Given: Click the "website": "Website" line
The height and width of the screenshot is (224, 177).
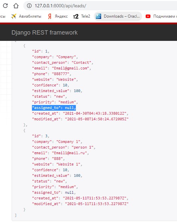Looking at the screenshot, I should (x=55, y=79).
